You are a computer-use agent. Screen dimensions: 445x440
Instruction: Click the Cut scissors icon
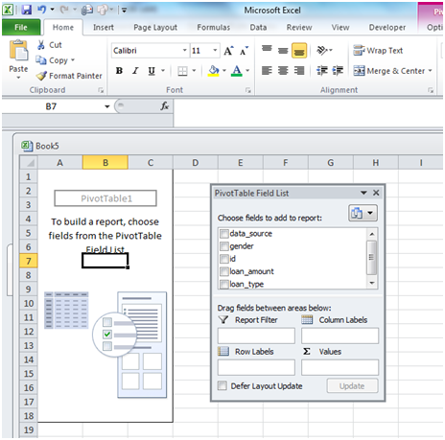pyautogui.click(x=41, y=45)
